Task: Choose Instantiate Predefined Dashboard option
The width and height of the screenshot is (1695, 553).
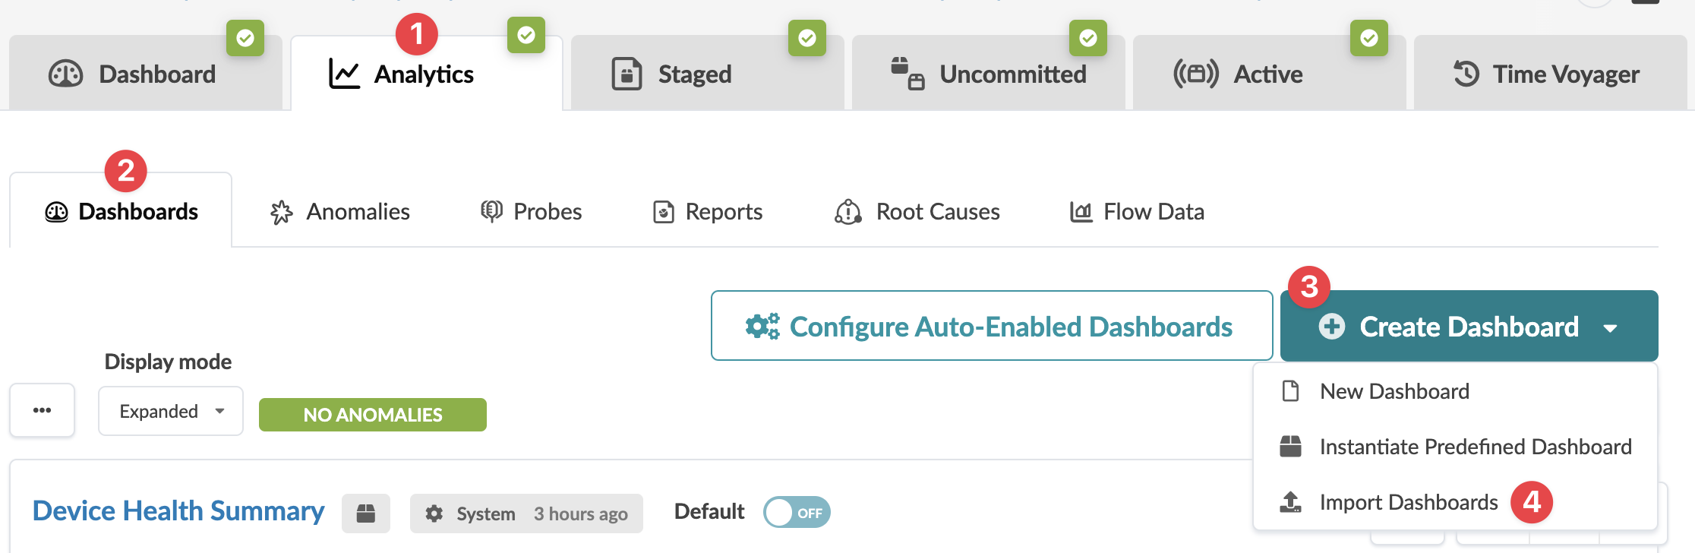Action: click(x=1475, y=447)
